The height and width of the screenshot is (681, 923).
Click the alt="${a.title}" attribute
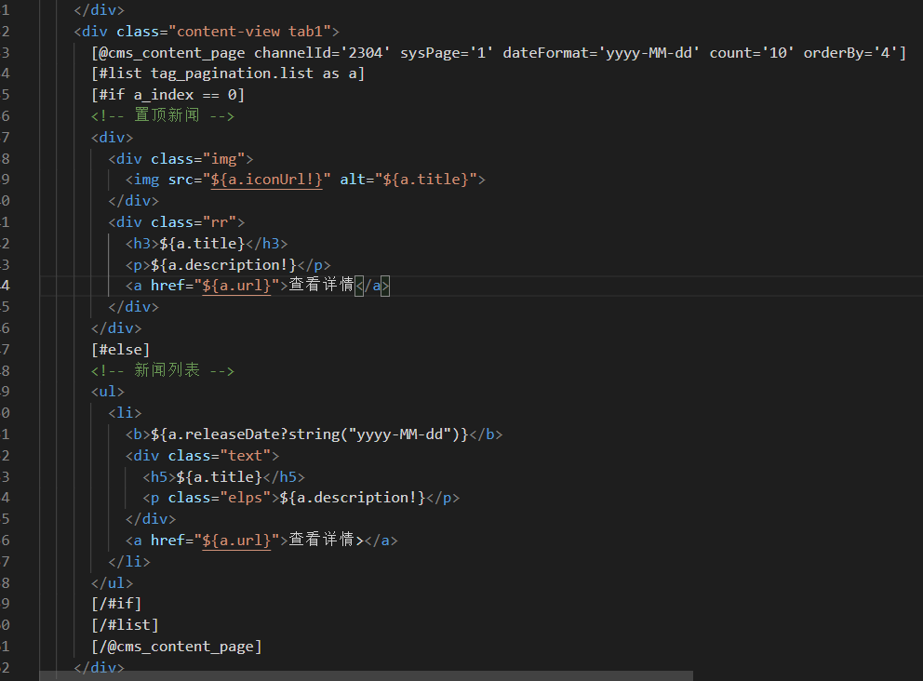408,180
